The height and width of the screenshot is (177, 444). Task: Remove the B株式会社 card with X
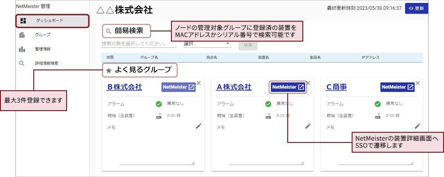point(199,83)
